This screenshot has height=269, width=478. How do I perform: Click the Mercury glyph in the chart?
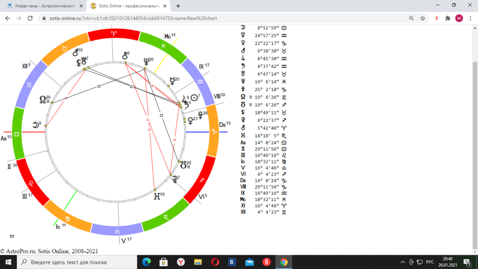[172, 81]
